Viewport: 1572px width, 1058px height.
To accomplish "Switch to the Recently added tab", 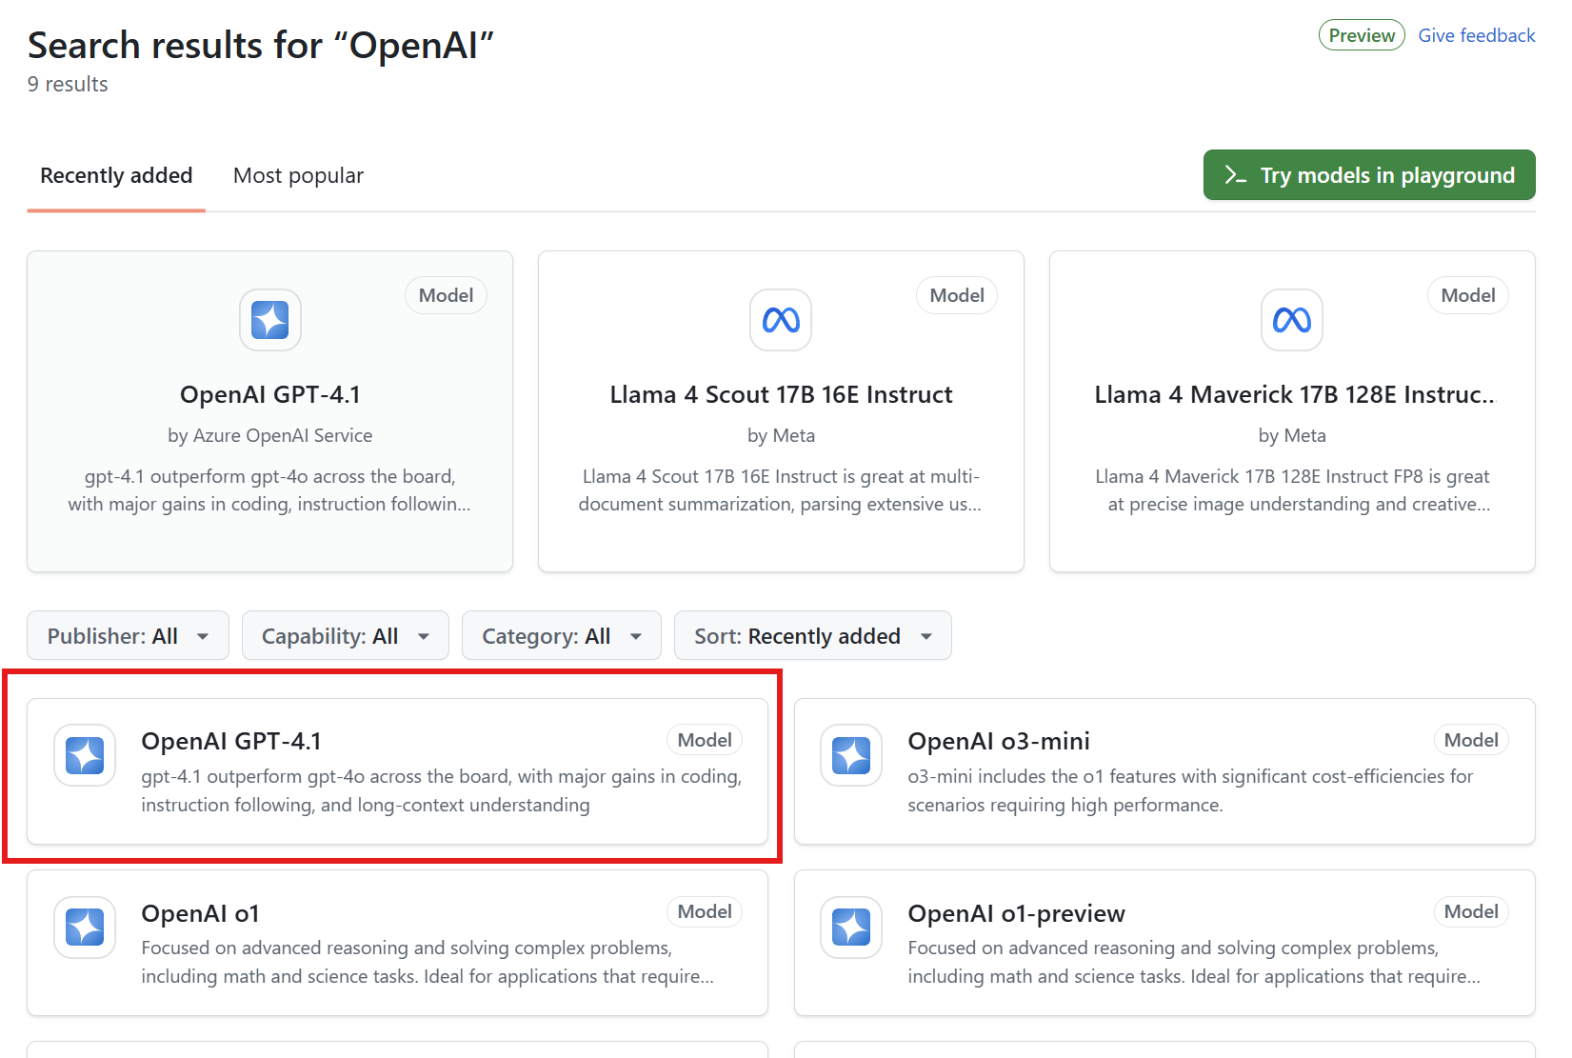I will [116, 175].
